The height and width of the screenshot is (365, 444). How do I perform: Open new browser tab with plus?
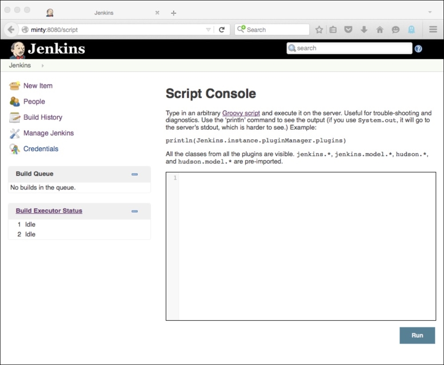pos(174,13)
